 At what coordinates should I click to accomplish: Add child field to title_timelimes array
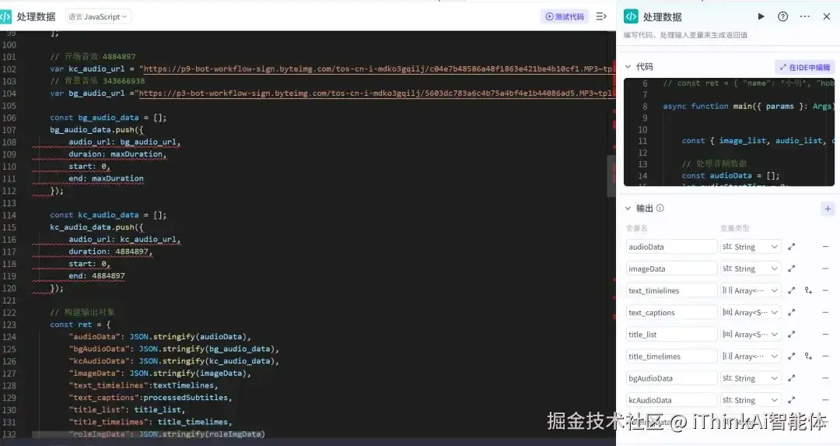pos(808,356)
